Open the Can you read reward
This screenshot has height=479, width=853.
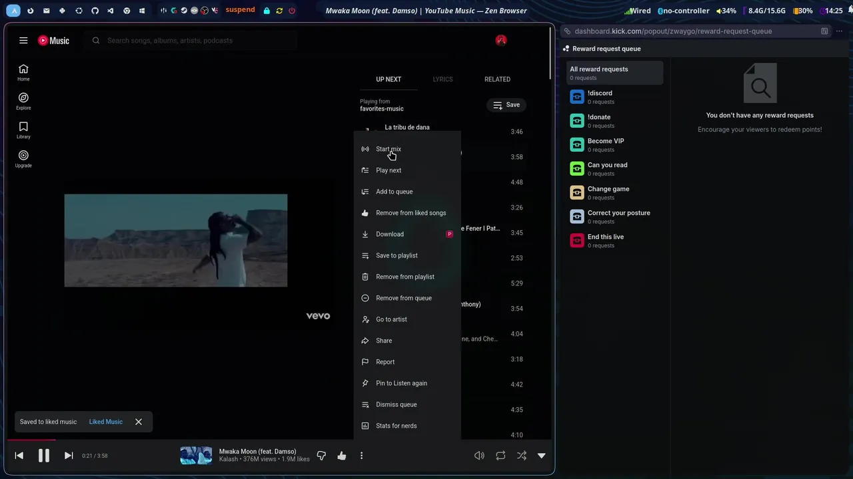[x=615, y=169]
